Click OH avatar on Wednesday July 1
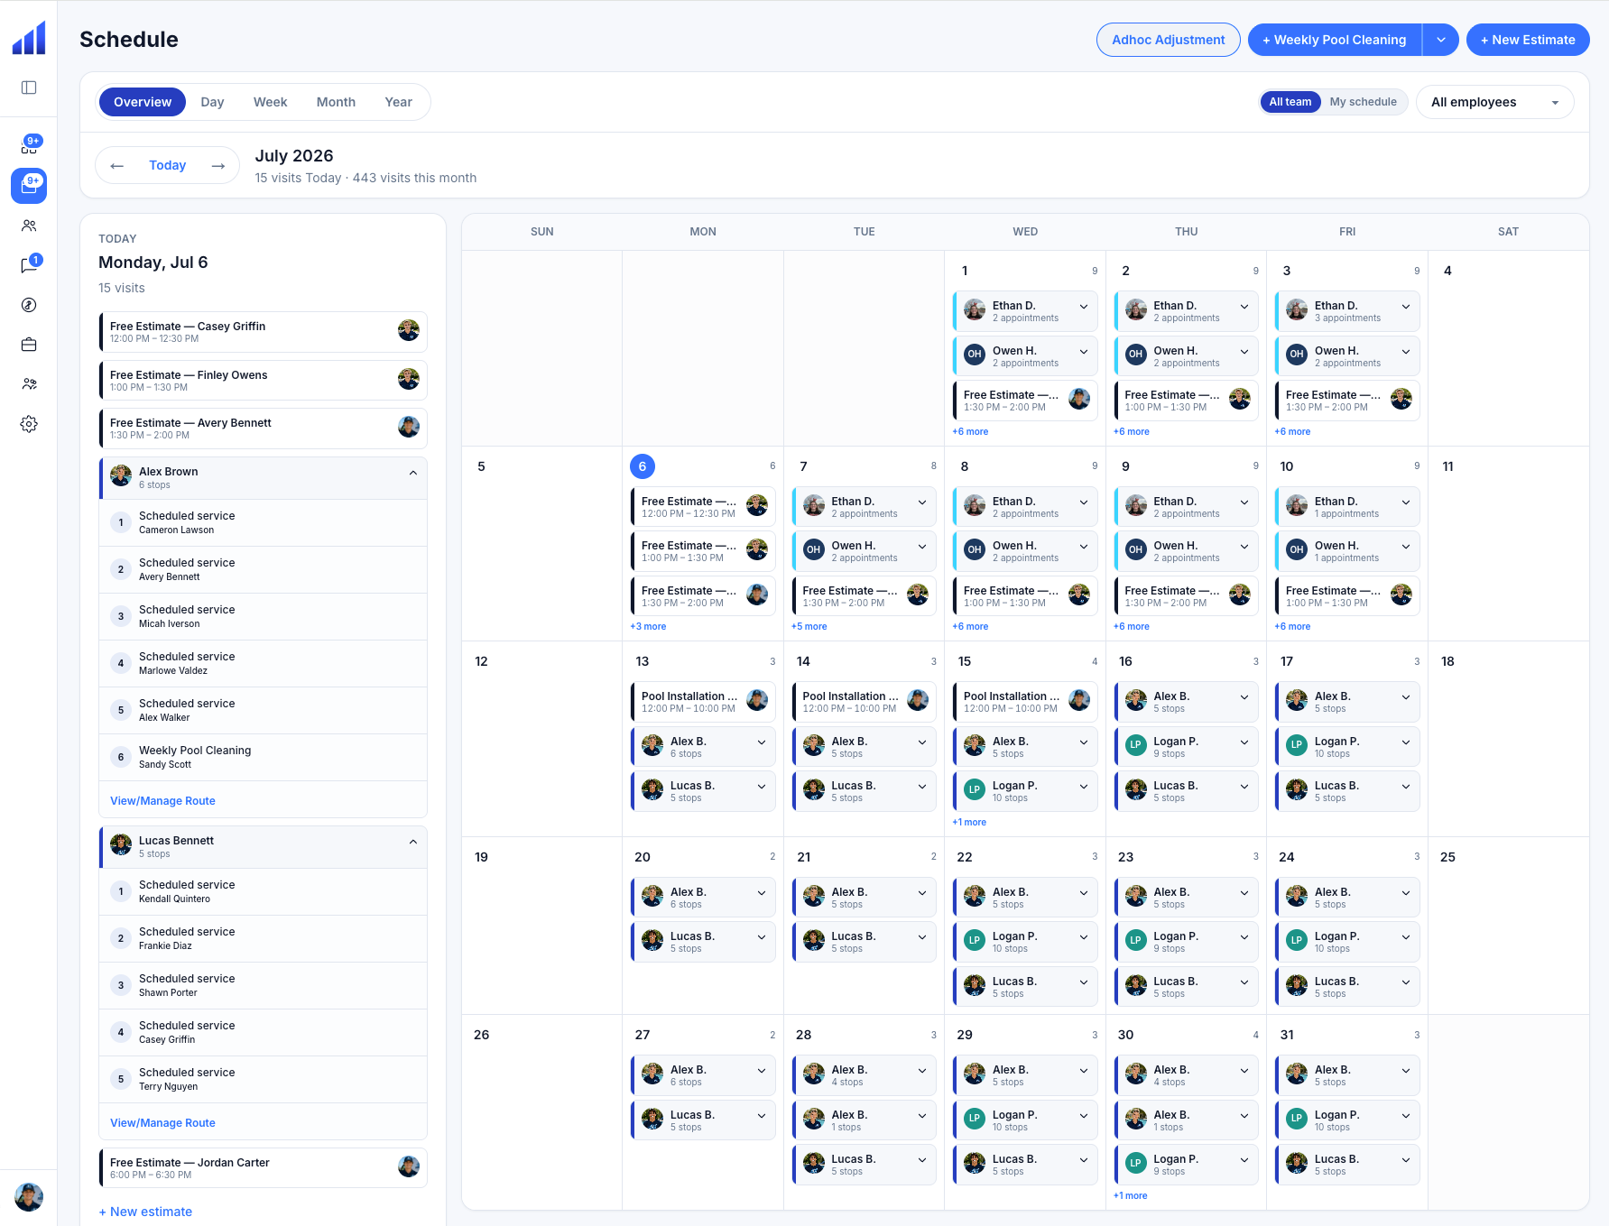The height and width of the screenshot is (1226, 1609). pos(975,355)
